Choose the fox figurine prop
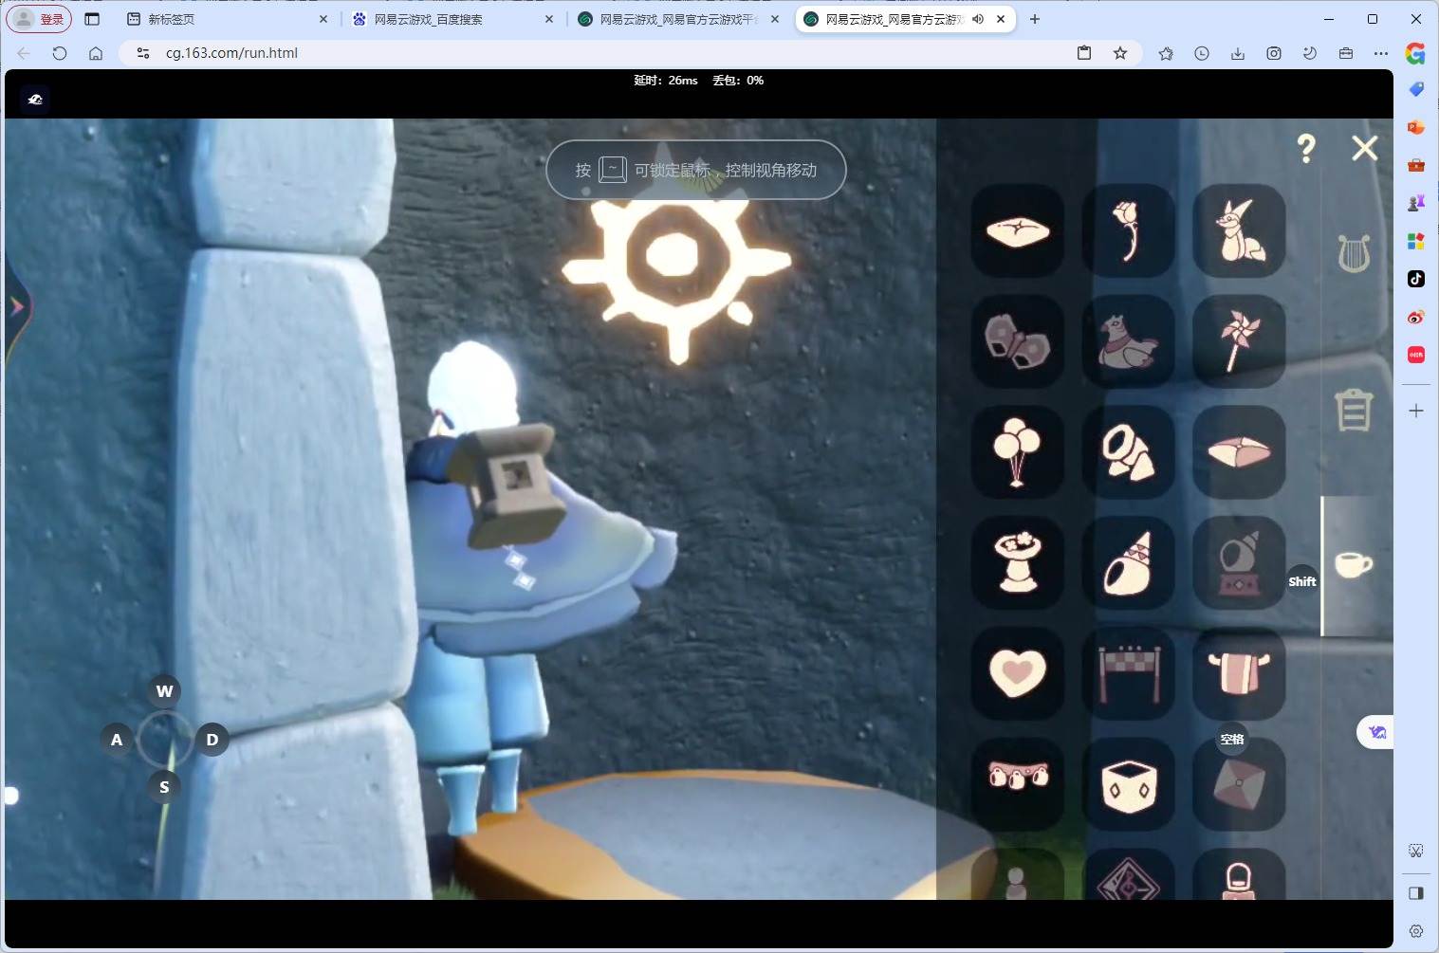Image resolution: width=1439 pixels, height=953 pixels. pos(1239,230)
